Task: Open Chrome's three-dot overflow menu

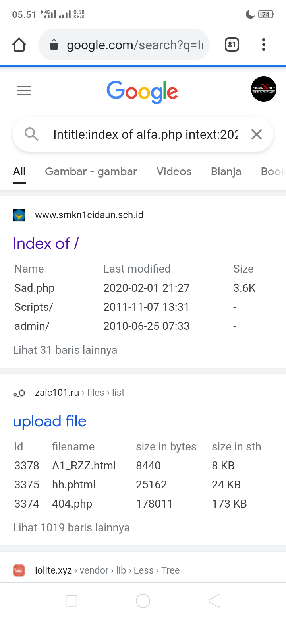Action: coord(263,45)
